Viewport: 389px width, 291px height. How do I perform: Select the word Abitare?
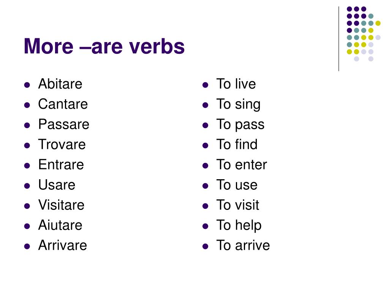tap(60, 84)
